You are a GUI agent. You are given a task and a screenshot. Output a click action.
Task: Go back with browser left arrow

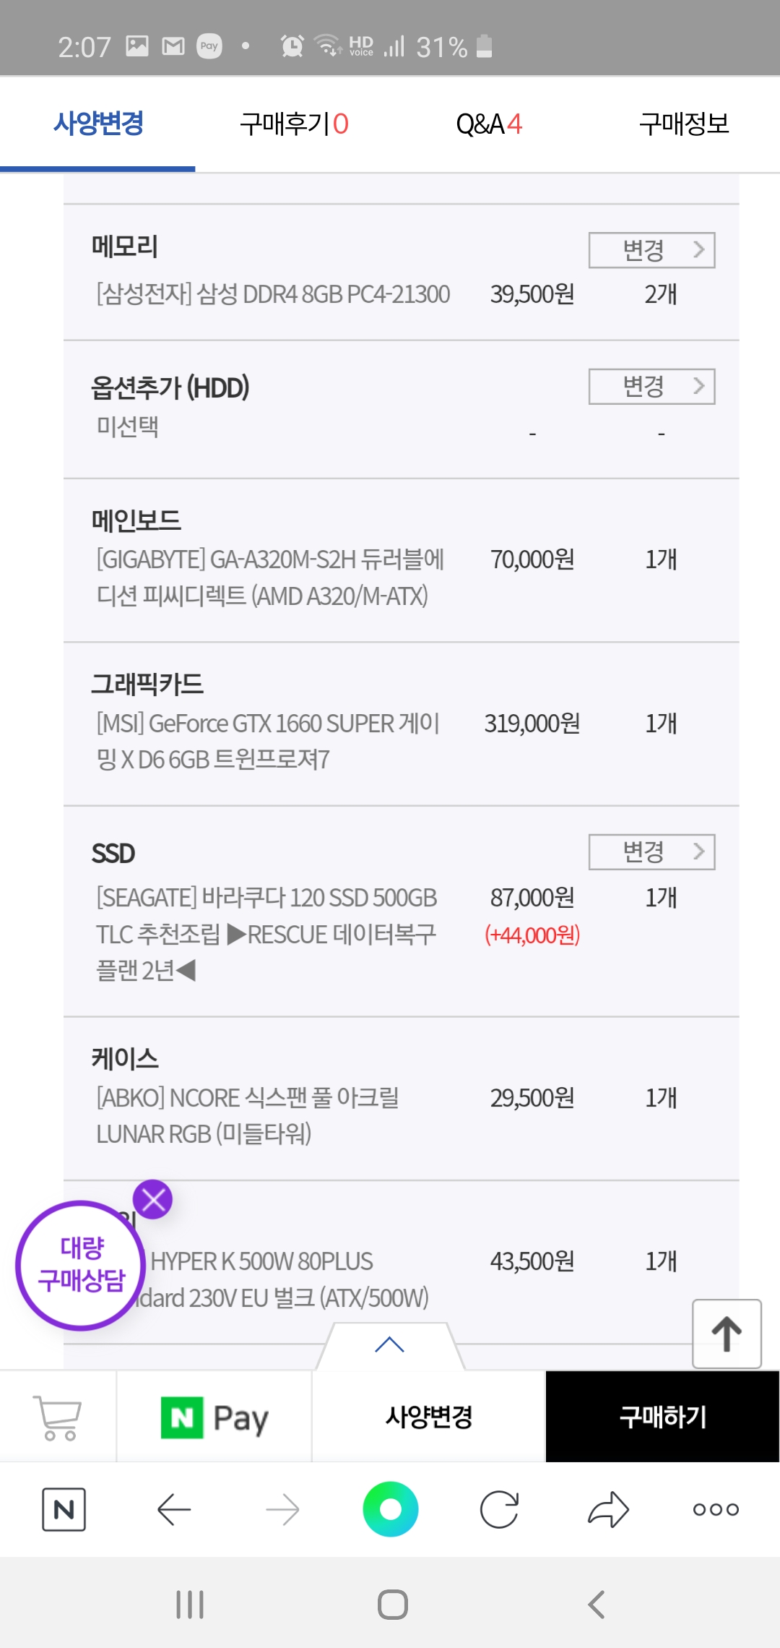pos(173,1509)
